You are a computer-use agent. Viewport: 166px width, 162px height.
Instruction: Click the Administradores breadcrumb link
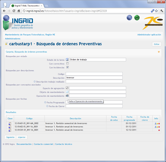pos(13,39)
